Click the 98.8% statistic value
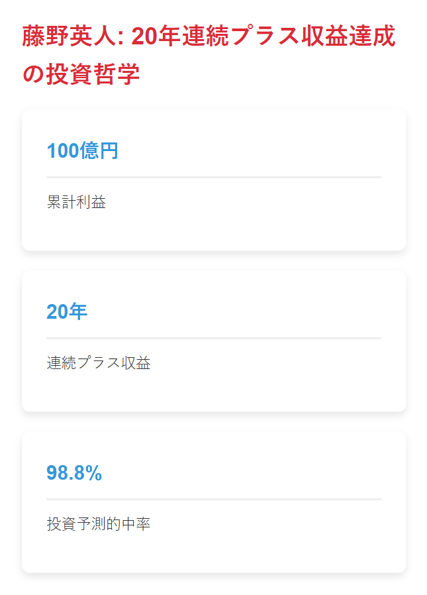427x595 pixels. [x=74, y=473]
